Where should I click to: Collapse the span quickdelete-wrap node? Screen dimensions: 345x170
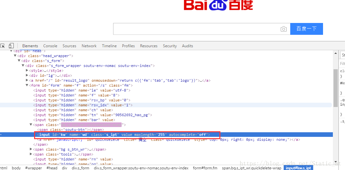(x=31, y=125)
